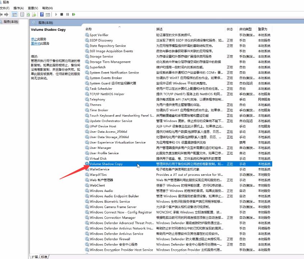Click the 重启动 link to restart service
This screenshot has height=259, width=304.
pyautogui.click(x=36, y=43)
